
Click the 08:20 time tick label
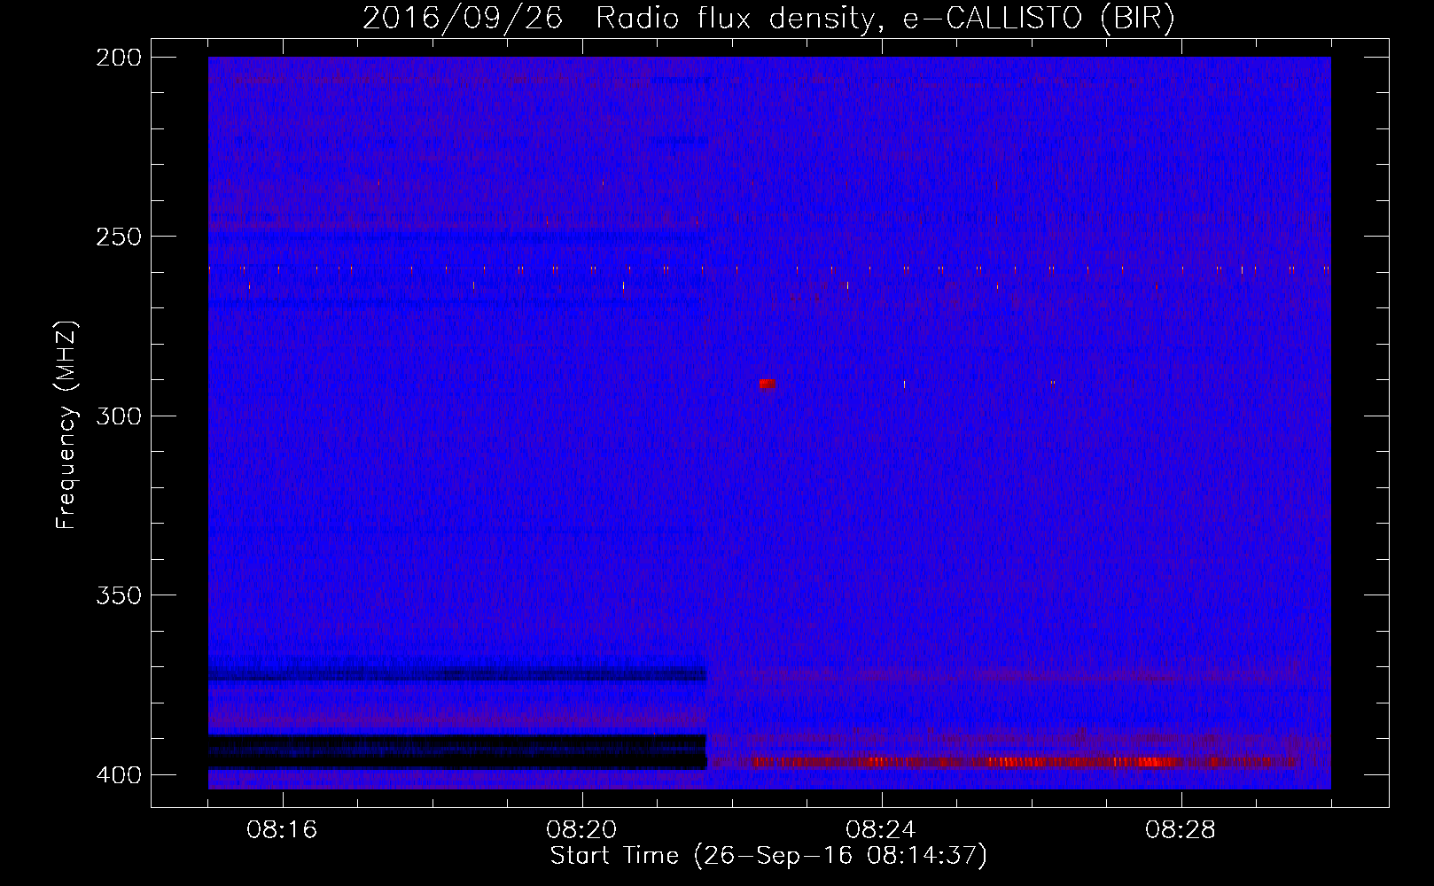[581, 830]
